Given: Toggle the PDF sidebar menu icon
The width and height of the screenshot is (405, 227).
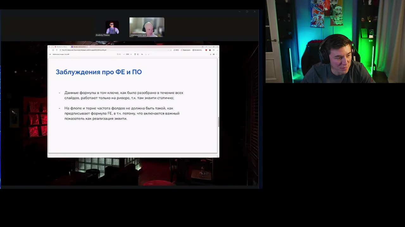Looking at the screenshot, I should (x=50, y=54).
